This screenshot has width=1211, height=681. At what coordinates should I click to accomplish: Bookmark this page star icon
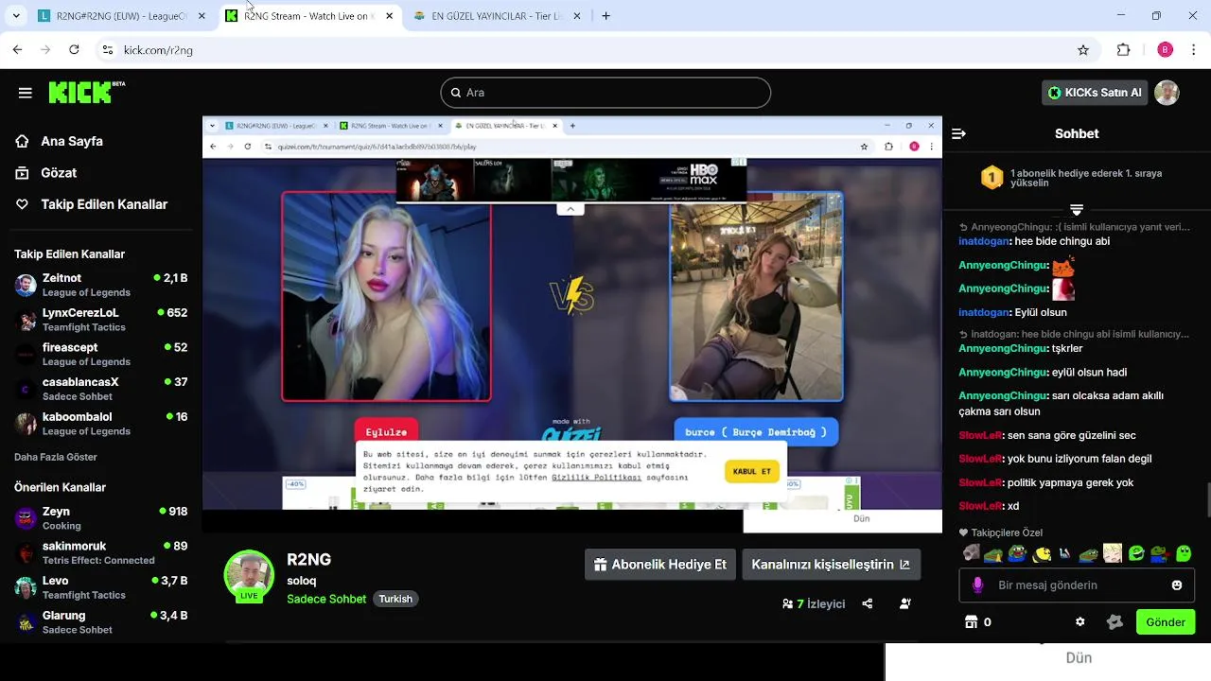pyautogui.click(x=1083, y=50)
